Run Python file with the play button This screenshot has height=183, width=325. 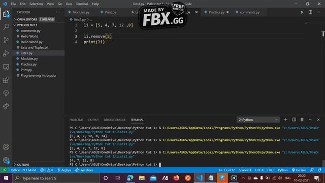pos(302,12)
